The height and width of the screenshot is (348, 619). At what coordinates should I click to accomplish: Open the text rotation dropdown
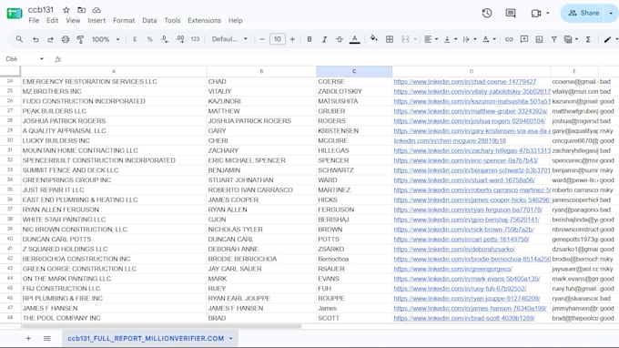pyautogui.click(x=489, y=39)
